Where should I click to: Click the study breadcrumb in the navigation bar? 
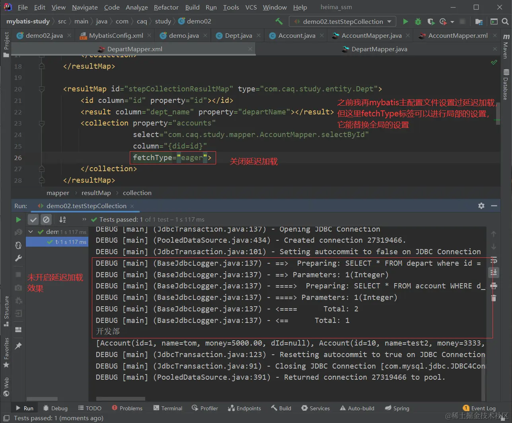coord(163,21)
